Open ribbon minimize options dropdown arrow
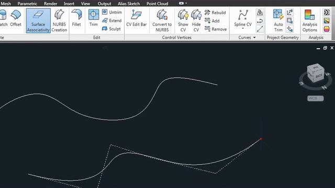335x188 pixels. (186, 3)
